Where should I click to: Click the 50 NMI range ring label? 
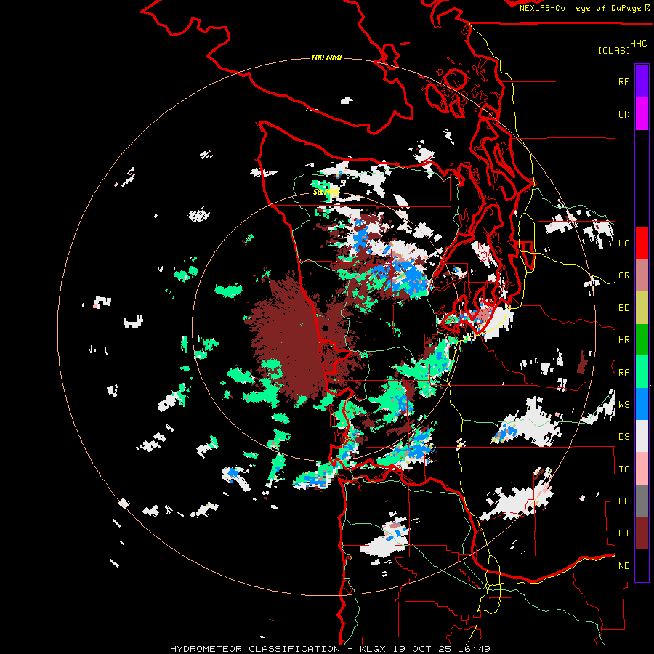point(326,193)
